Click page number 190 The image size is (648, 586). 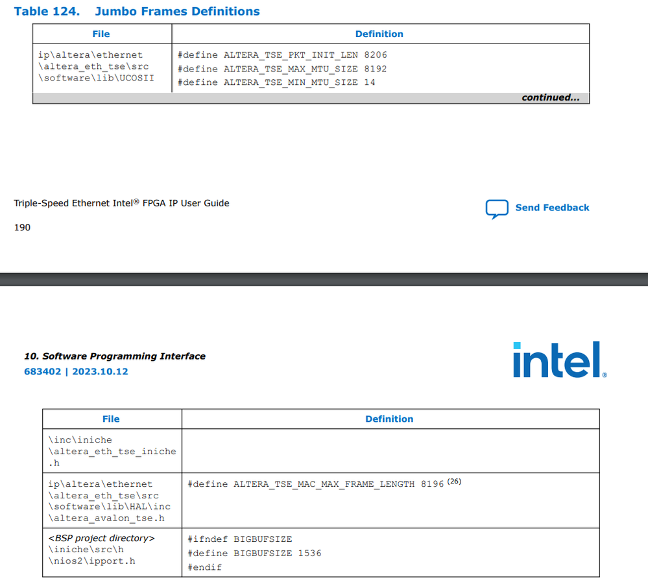22,227
